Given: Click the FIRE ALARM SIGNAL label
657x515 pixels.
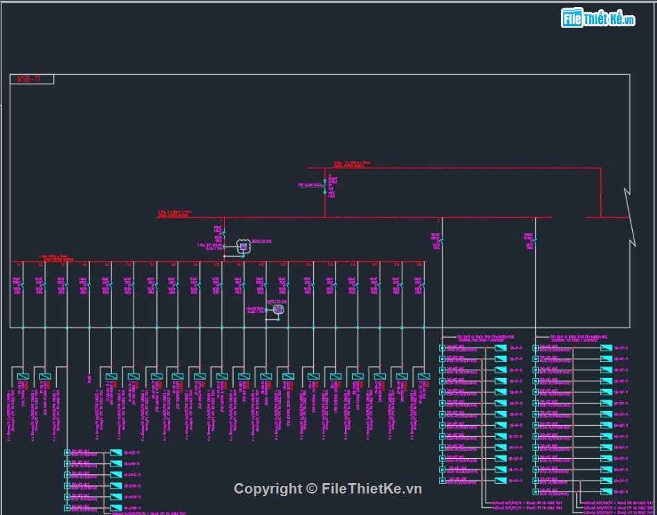Looking at the screenshot, I should click(x=310, y=185).
